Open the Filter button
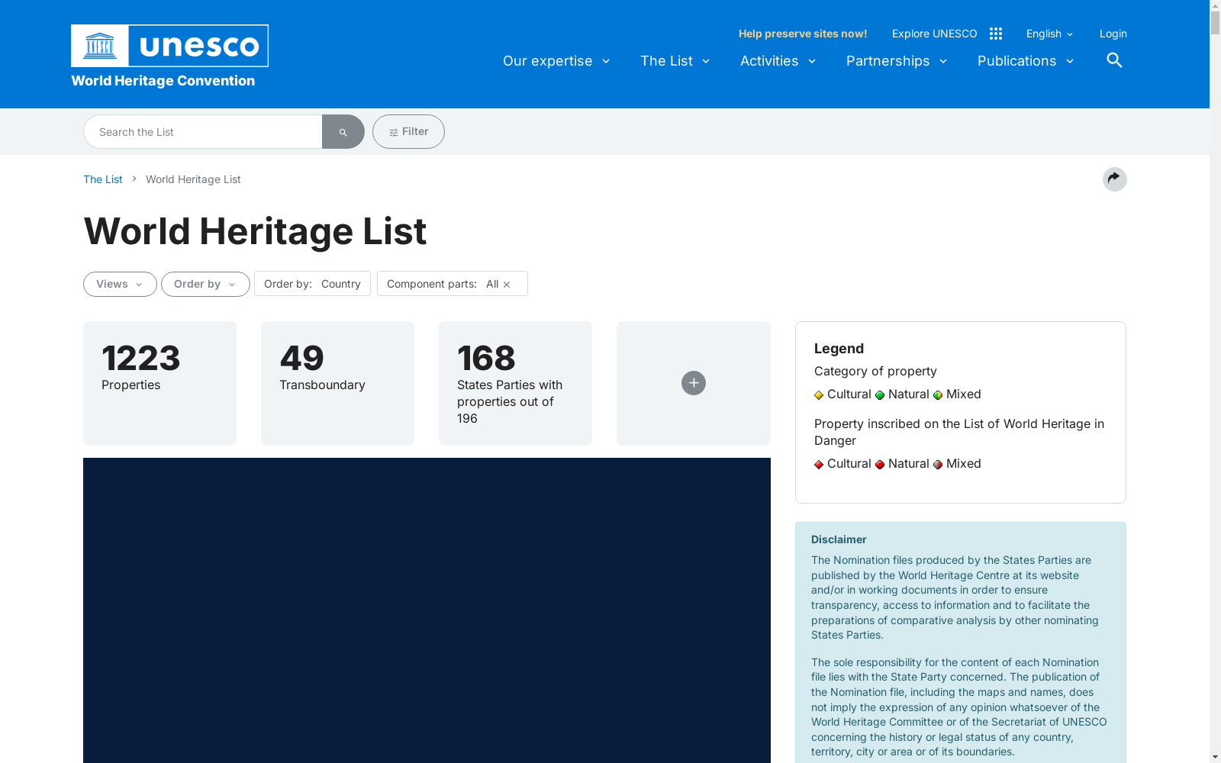The width and height of the screenshot is (1221, 763). point(408,132)
